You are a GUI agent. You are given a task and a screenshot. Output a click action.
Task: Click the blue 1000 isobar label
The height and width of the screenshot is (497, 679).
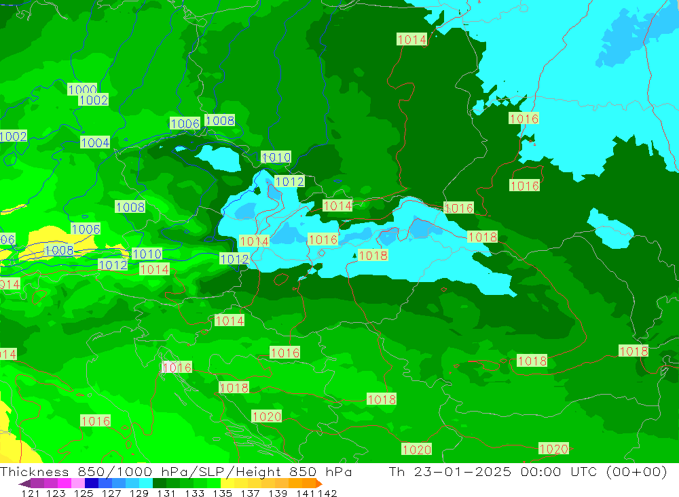(x=82, y=89)
